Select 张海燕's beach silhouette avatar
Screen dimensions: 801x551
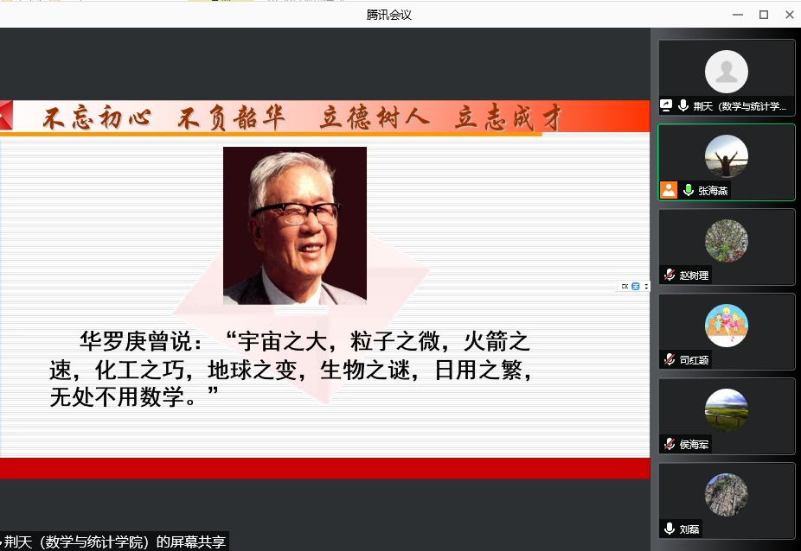pos(726,156)
